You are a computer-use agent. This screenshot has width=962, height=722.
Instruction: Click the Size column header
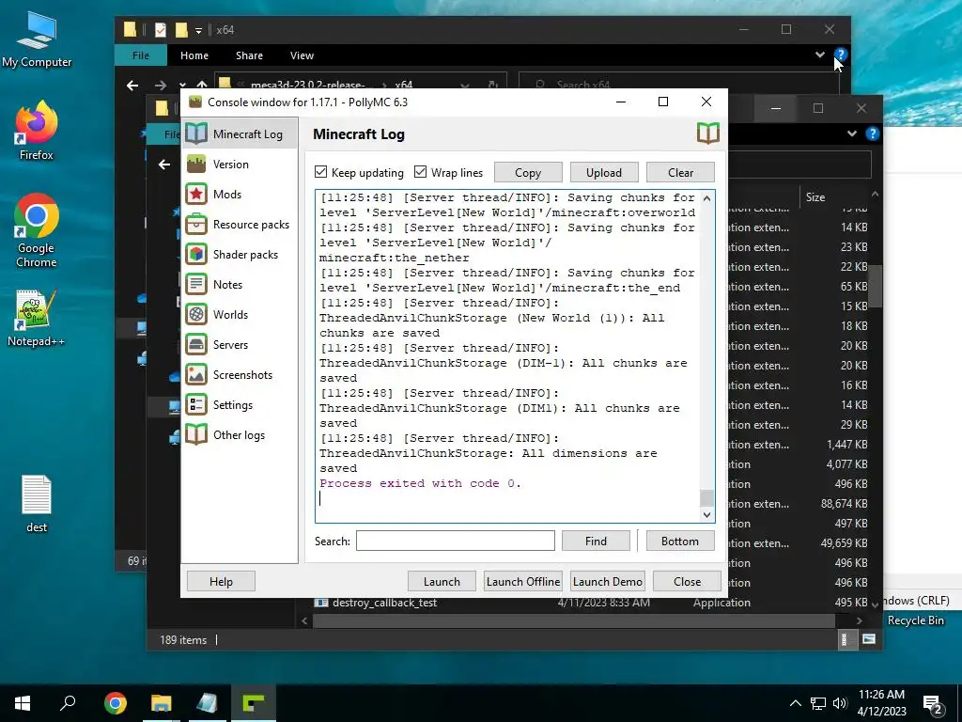click(815, 197)
